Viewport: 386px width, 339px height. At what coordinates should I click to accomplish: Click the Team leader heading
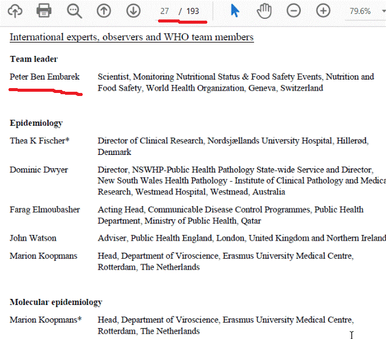34,60
